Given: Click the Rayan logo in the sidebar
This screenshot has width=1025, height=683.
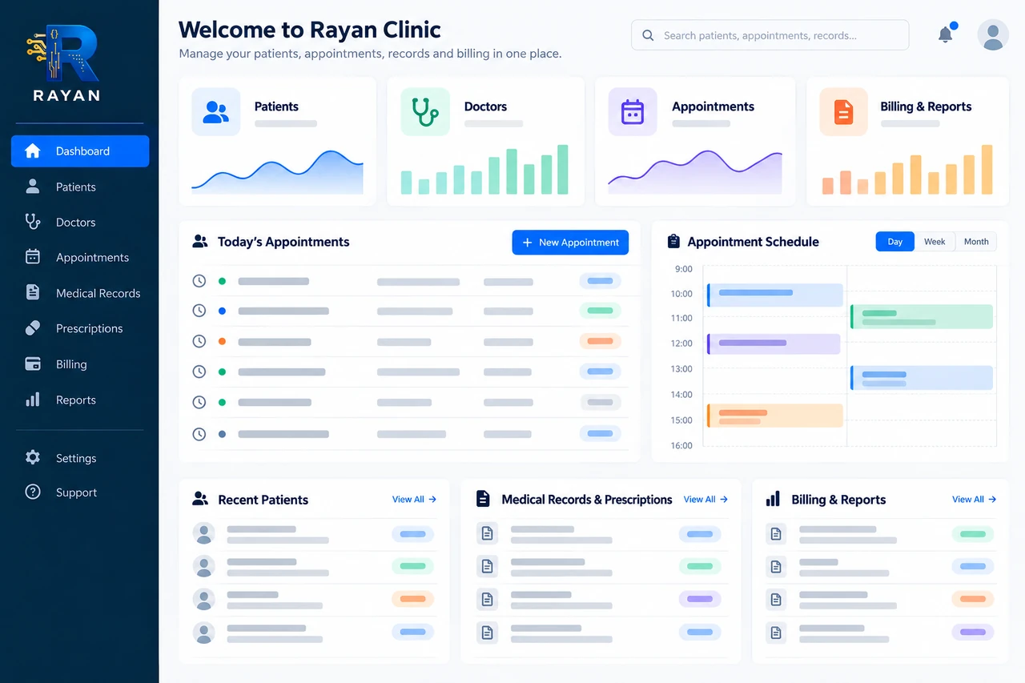Looking at the screenshot, I should [x=66, y=63].
